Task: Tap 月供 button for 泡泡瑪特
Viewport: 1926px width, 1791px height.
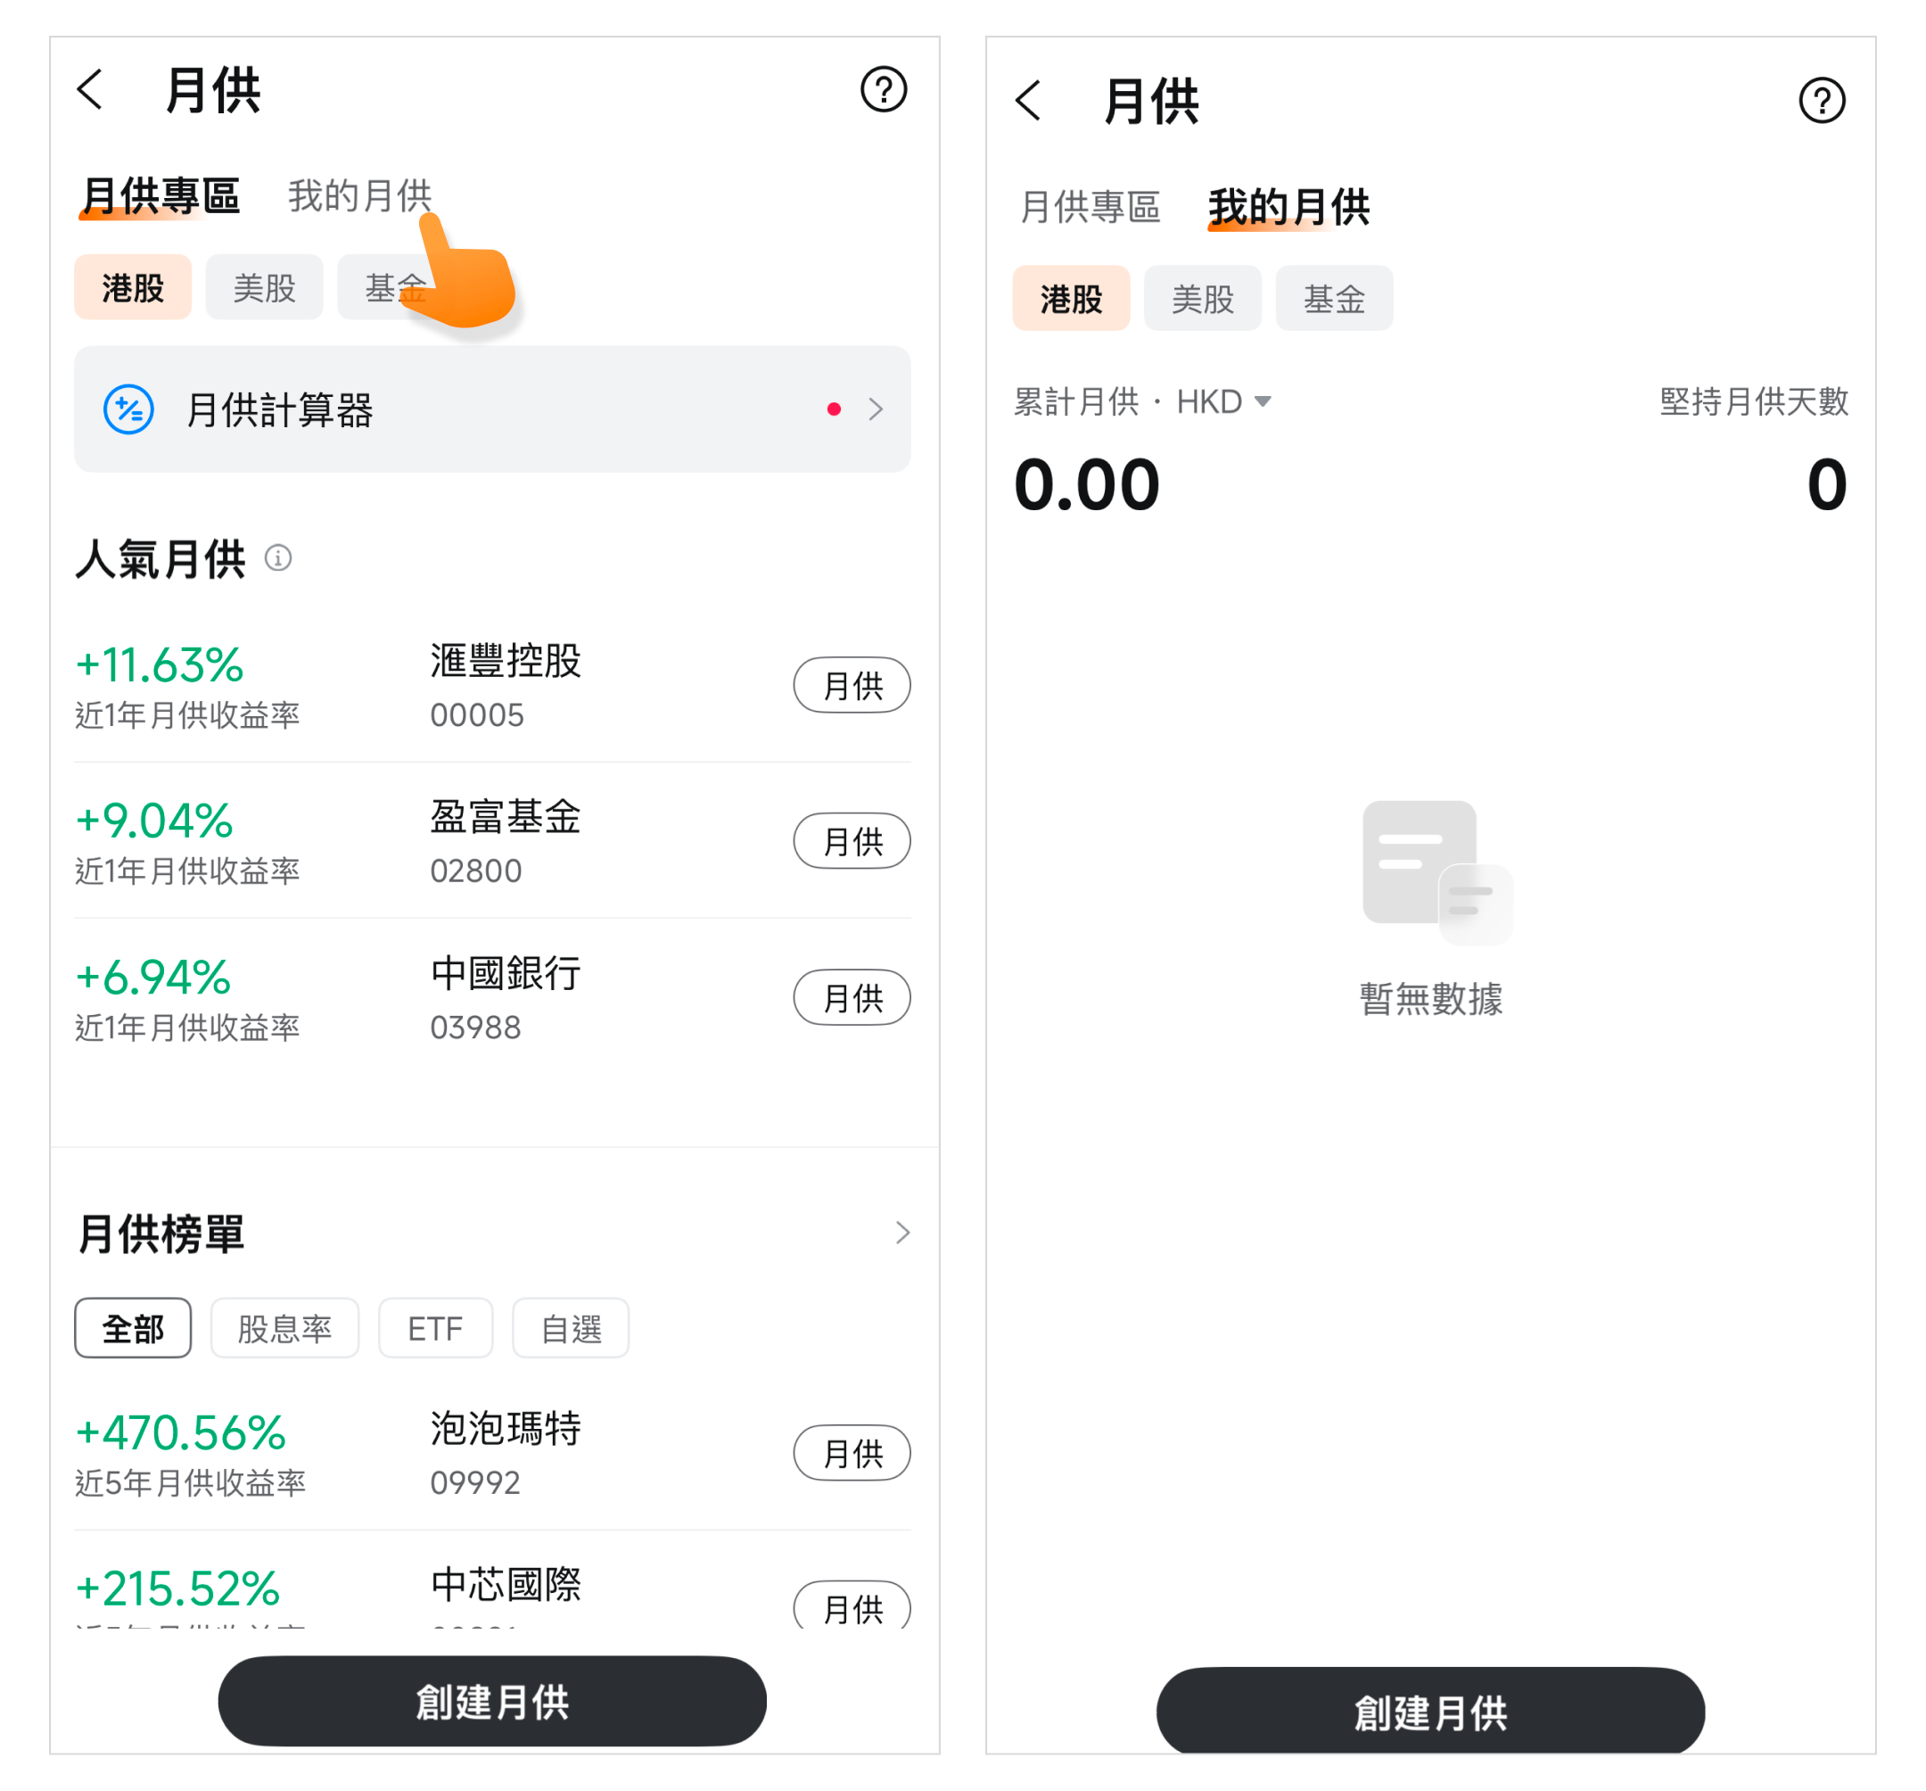Action: click(852, 1453)
